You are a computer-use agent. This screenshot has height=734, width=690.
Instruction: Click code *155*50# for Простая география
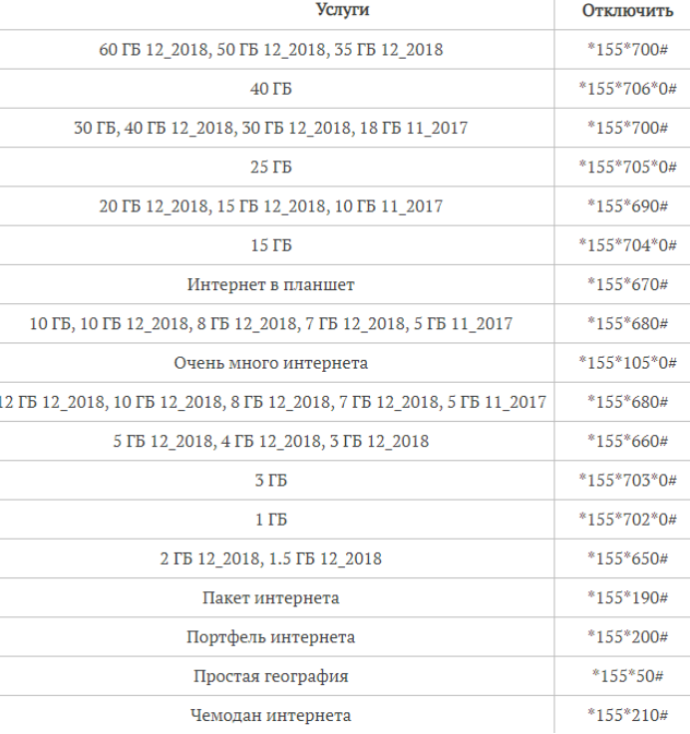click(627, 676)
